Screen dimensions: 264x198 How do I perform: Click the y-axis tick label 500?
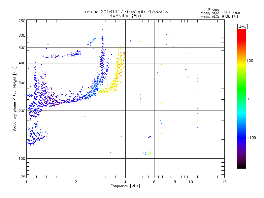click(x=22, y=48)
